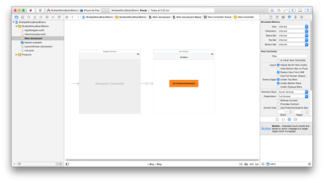The height and width of the screenshot is (183, 324).
Task: Open the Size simulated metrics dropdown
Action: [293, 27]
